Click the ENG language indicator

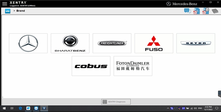[x=200, y=108]
